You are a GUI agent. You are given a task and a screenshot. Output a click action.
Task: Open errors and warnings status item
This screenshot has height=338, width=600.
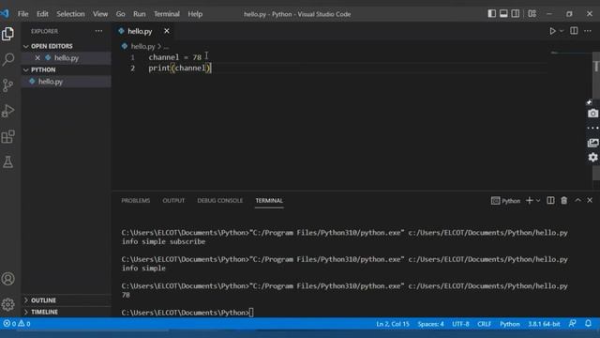tap(17, 324)
